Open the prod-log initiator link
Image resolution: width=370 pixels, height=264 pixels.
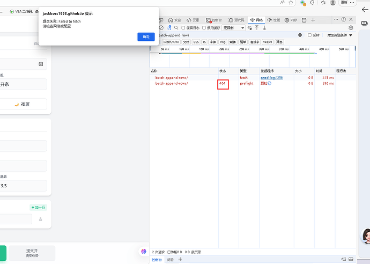(271, 78)
